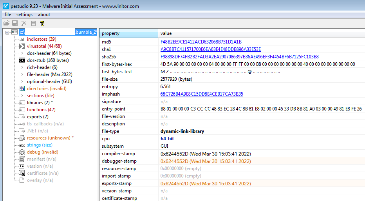365x201 pixels.
Task: Click the version 1.0 icon
Action: pos(22,166)
